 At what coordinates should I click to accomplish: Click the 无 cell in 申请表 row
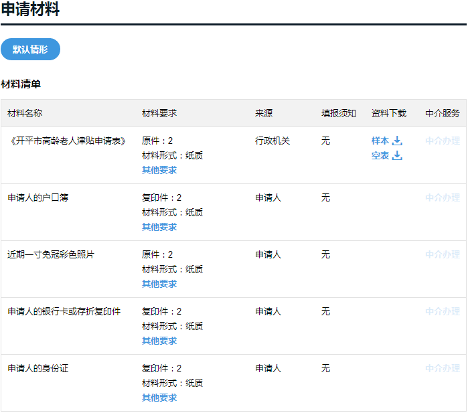coord(325,141)
